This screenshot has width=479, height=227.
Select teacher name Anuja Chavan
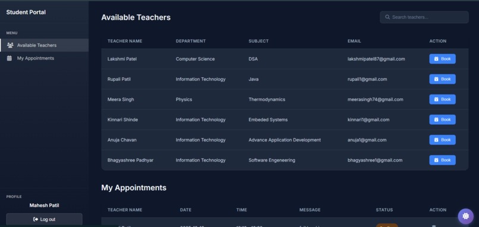click(x=122, y=140)
